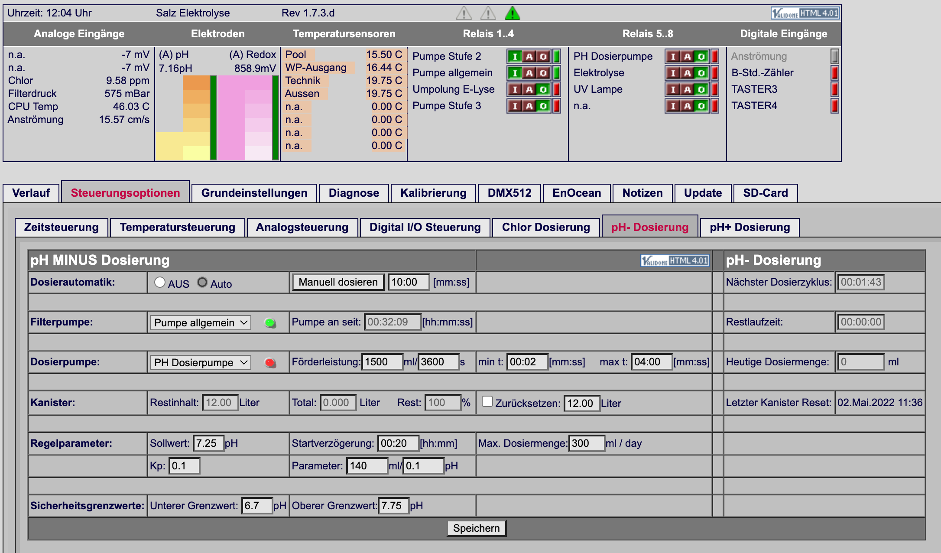Click the Oberer Grenzwert field showing 7.75
941x553 pixels.
(x=393, y=506)
